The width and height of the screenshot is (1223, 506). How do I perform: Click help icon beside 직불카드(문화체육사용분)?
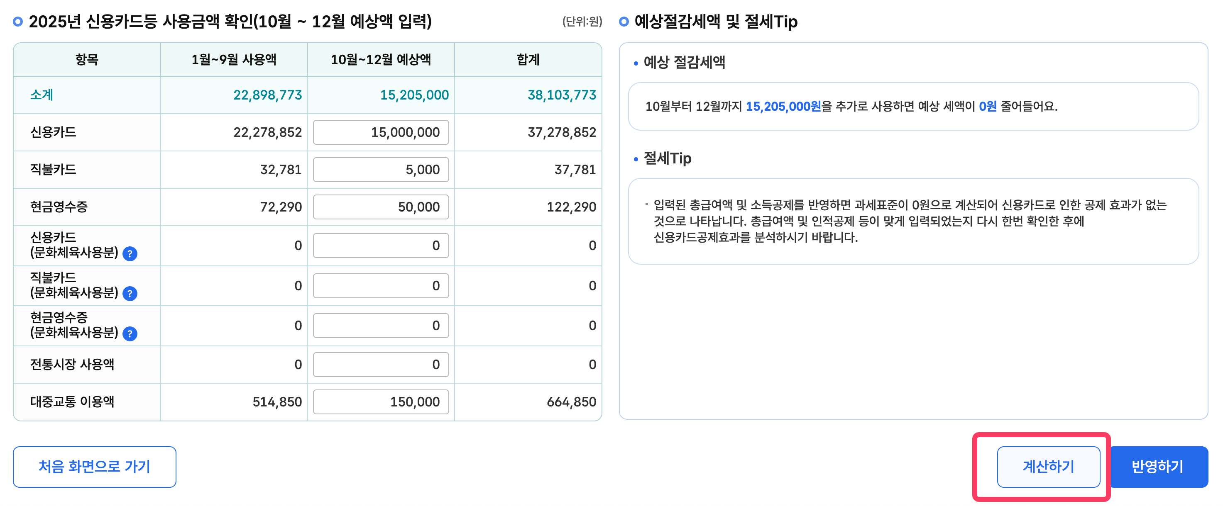coord(130,294)
